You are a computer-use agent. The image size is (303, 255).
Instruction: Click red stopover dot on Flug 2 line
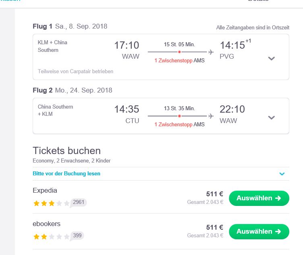[x=179, y=116]
